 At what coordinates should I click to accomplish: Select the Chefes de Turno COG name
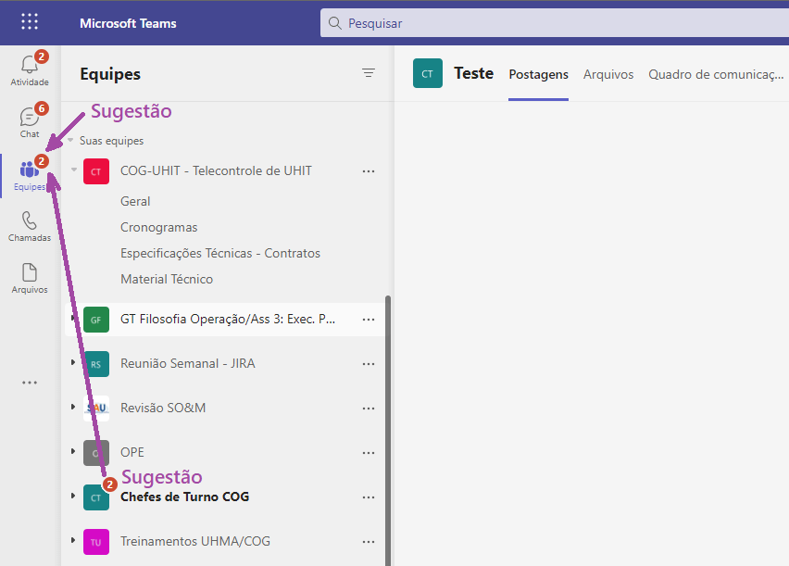[x=184, y=497]
